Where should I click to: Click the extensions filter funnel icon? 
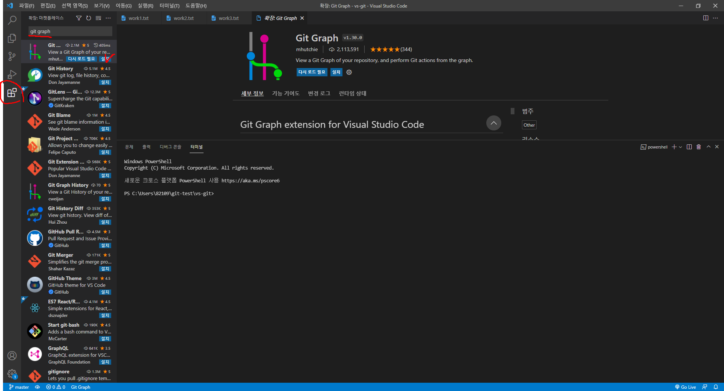[x=79, y=18]
